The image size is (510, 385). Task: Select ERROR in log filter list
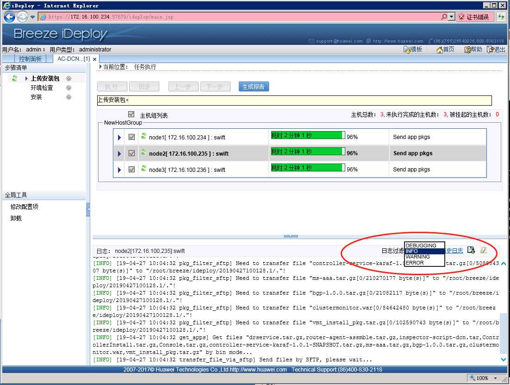tap(424, 263)
